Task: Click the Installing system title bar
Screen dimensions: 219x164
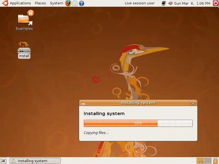Action: (138, 103)
